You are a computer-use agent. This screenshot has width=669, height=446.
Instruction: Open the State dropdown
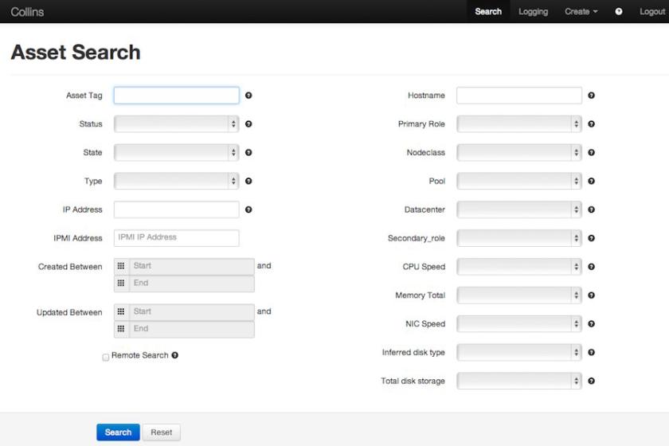(x=176, y=152)
